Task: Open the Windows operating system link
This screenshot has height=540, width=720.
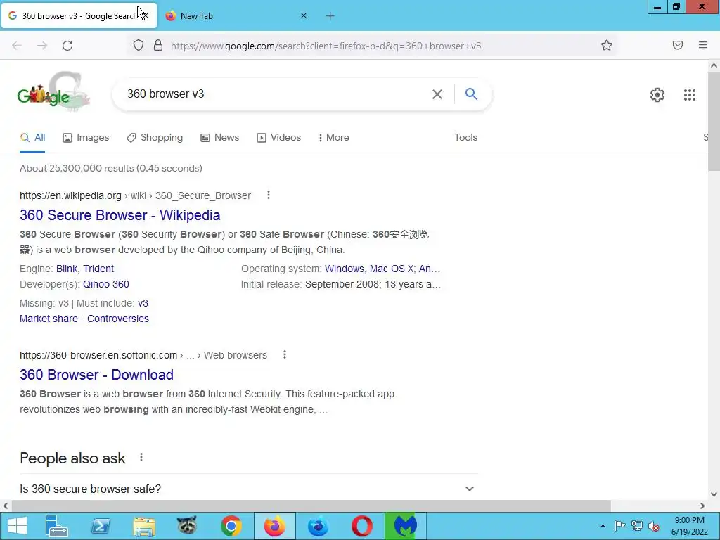Action: click(x=345, y=269)
